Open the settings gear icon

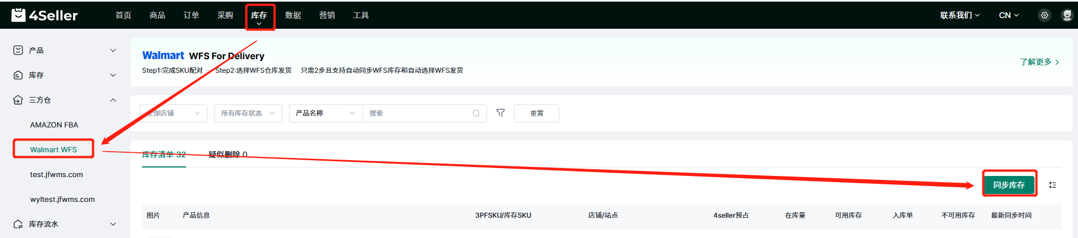coord(1045,15)
